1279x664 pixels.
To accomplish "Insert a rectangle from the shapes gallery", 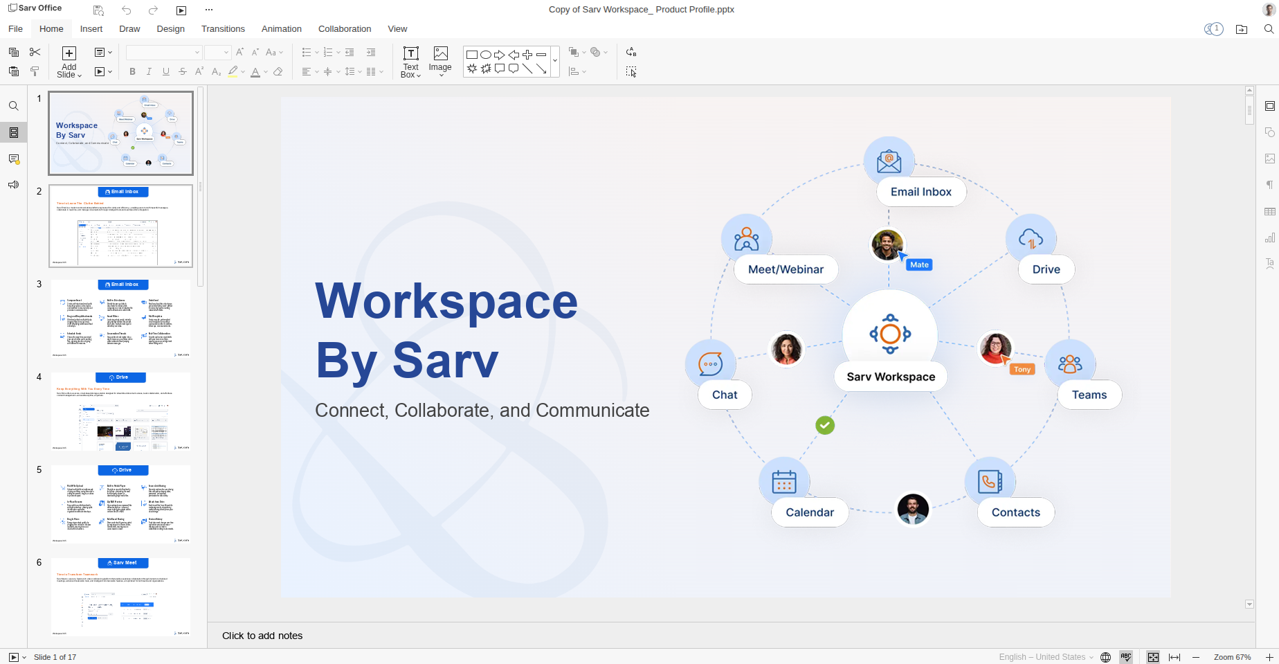I will [x=472, y=54].
